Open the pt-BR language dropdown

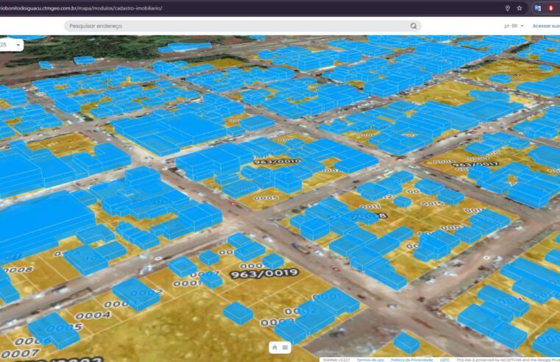[x=514, y=26]
